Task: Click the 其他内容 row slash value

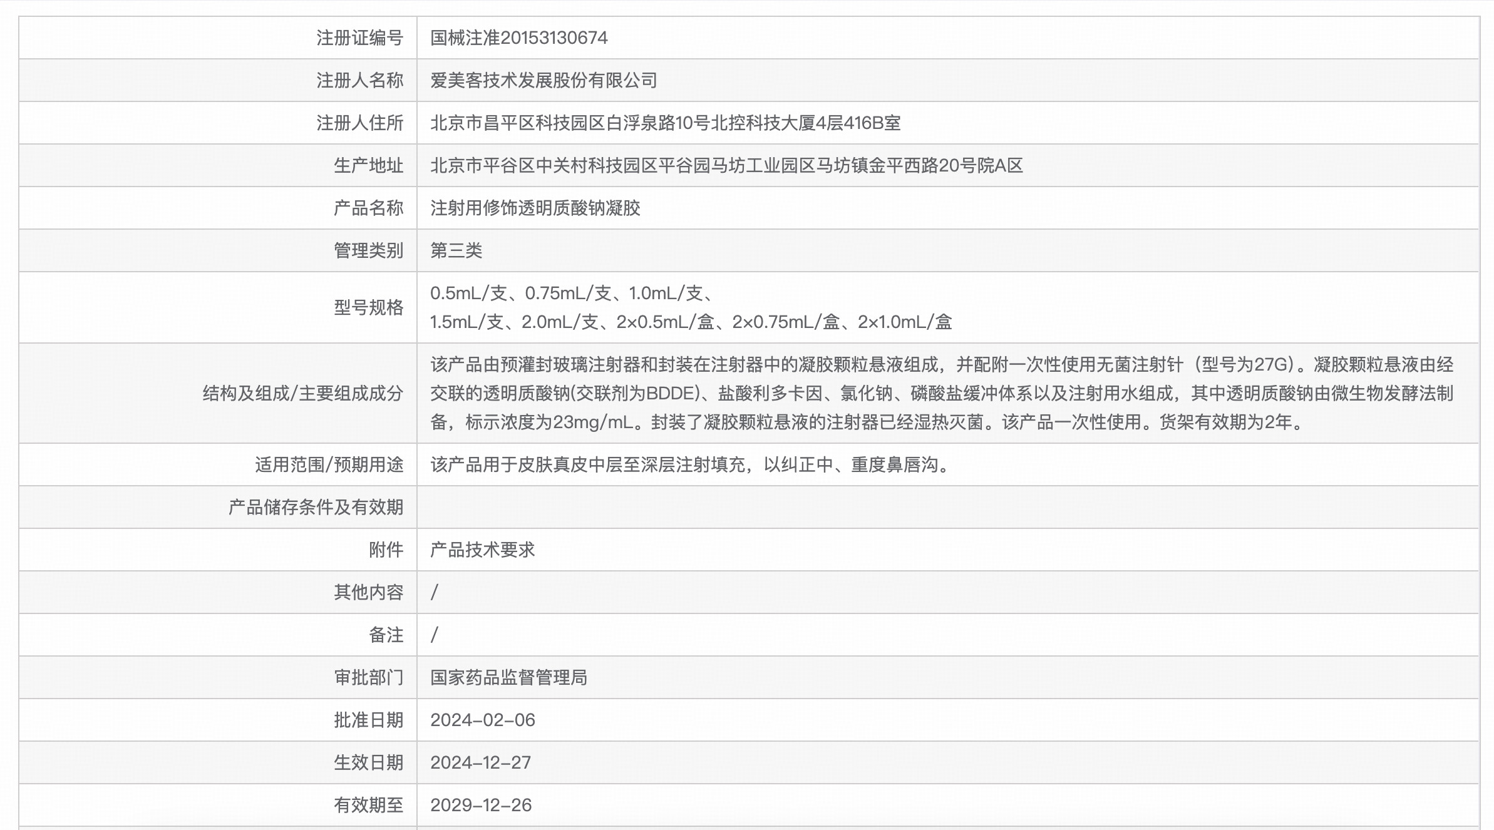Action: click(434, 592)
